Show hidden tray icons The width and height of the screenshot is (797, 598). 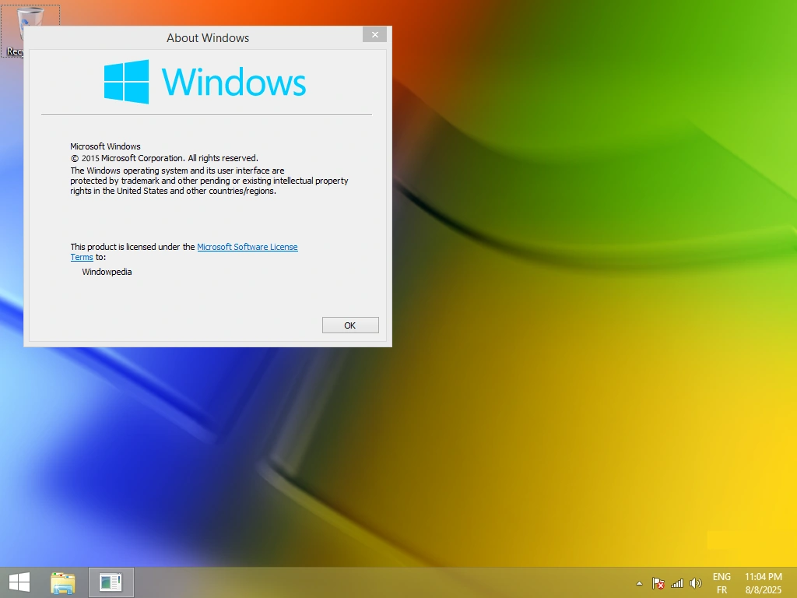638,582
